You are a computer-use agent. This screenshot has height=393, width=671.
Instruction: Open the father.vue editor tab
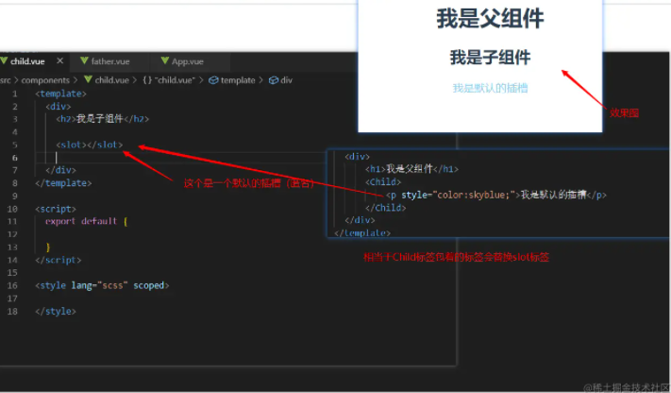pyautogui.click(x=110, y=61)
